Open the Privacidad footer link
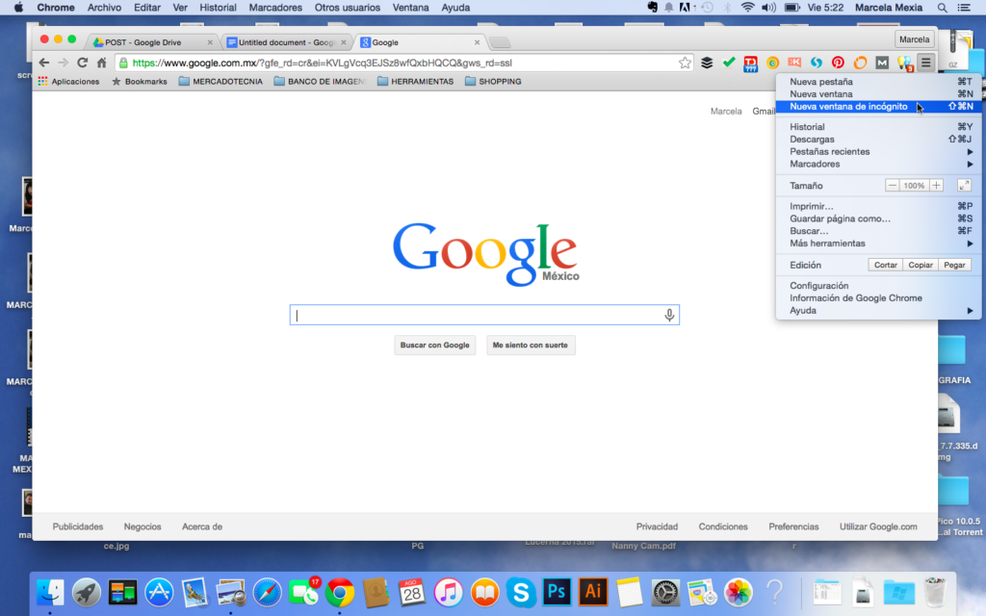The image size is (986, 616). [x=657, y=526]
